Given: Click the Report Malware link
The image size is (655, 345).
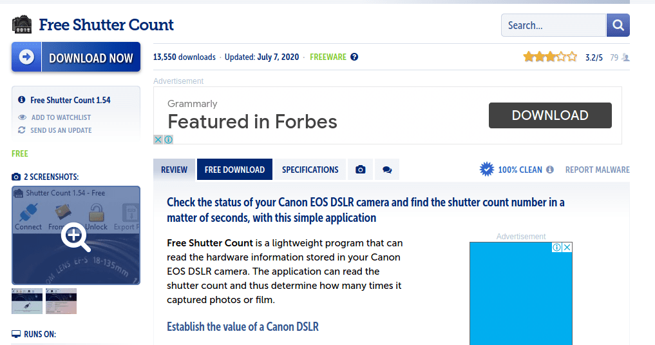Looking at the screenshot, I should (x=597, y=170).
